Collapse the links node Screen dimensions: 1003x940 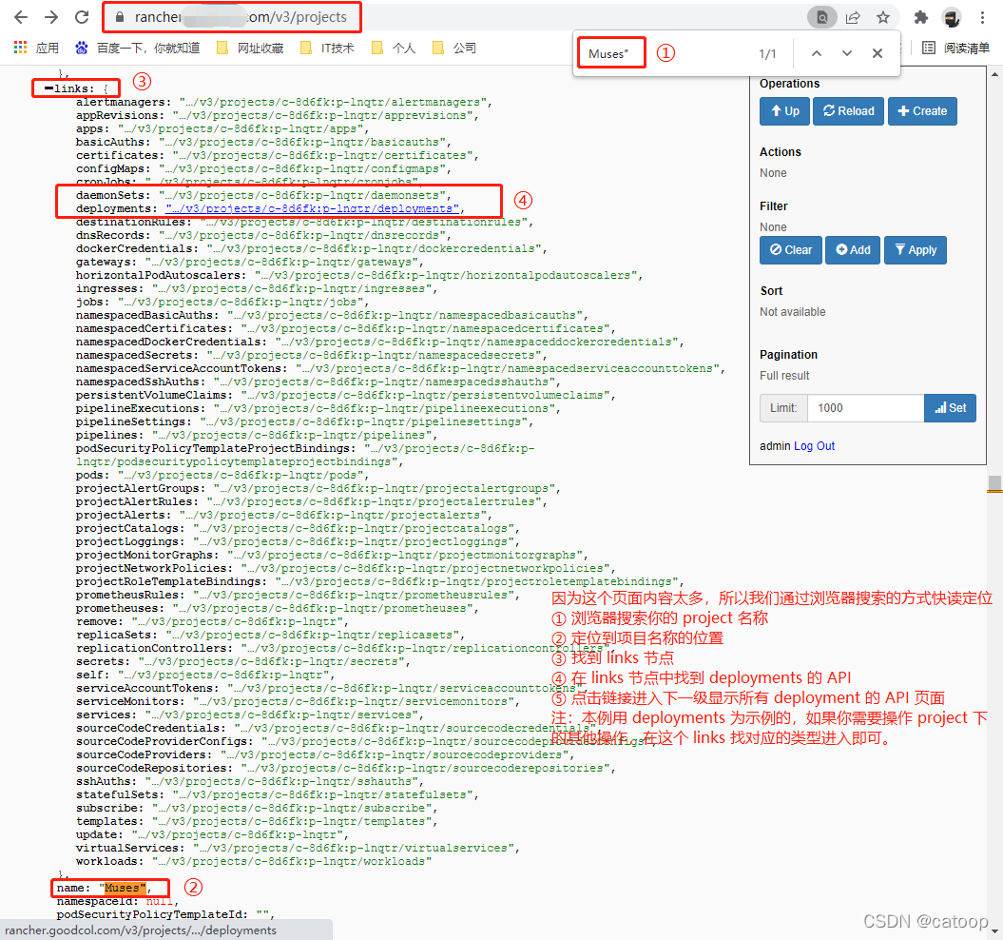tap(48, 88)
